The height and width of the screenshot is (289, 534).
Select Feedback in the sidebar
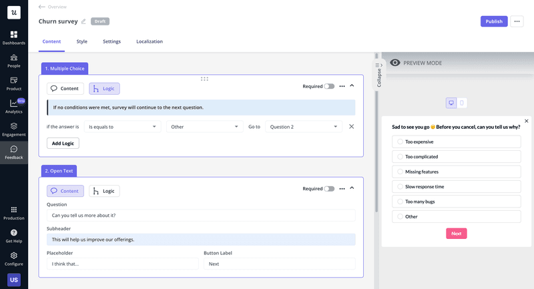coord(14,152)
